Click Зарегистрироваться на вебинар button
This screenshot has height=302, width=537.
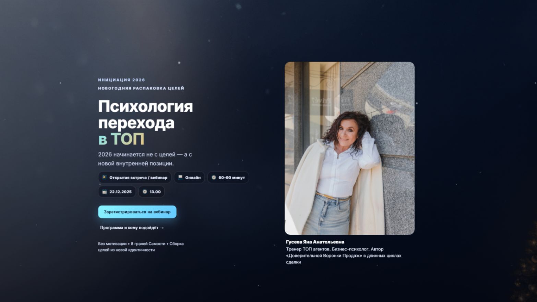pos(137,212)
